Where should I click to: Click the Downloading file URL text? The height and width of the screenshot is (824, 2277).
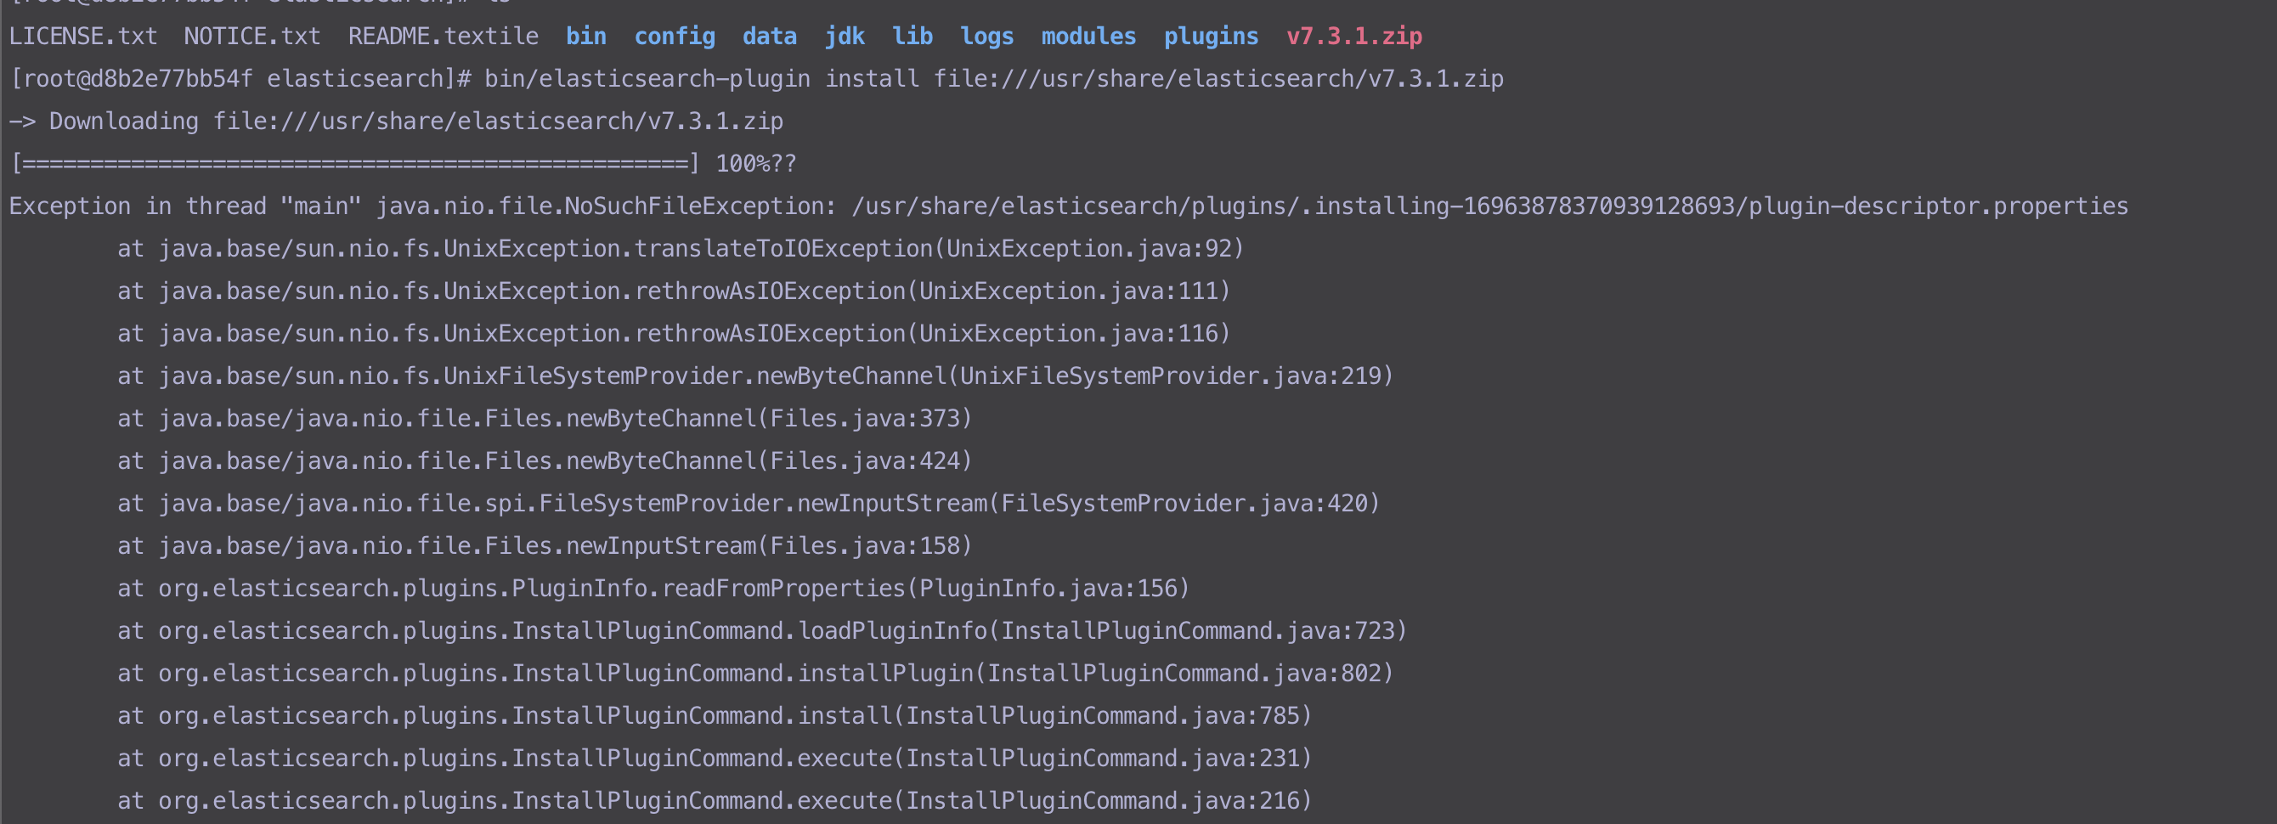pyautogui.click(x=396, y=121)
